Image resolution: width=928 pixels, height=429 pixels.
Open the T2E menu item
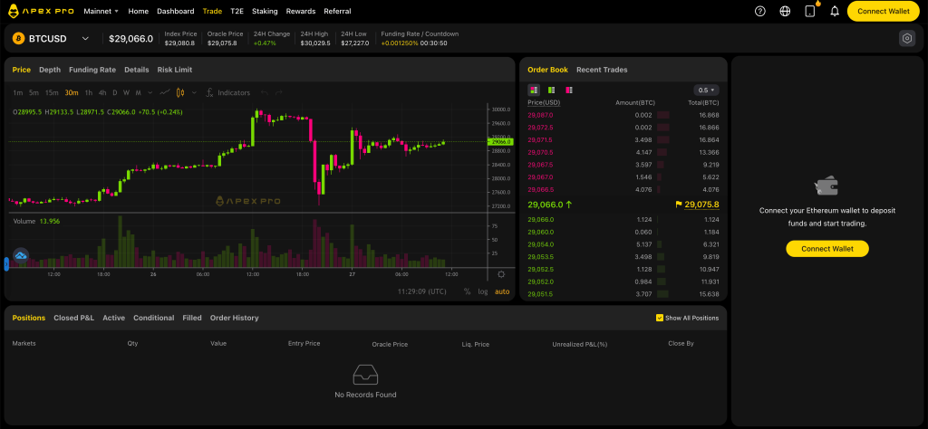point(237,11)
